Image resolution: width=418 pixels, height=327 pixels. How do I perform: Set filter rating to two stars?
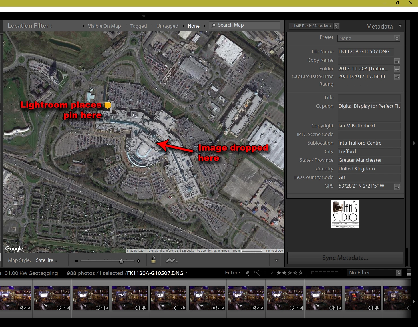284,273
